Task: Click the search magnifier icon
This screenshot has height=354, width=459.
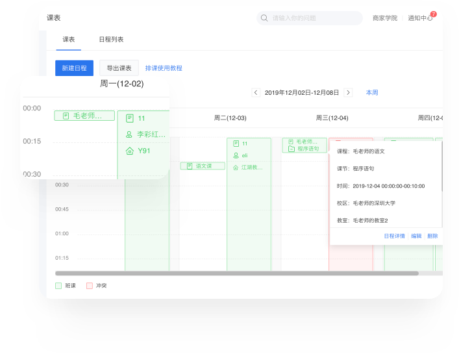Action: (x=264, y=18)
